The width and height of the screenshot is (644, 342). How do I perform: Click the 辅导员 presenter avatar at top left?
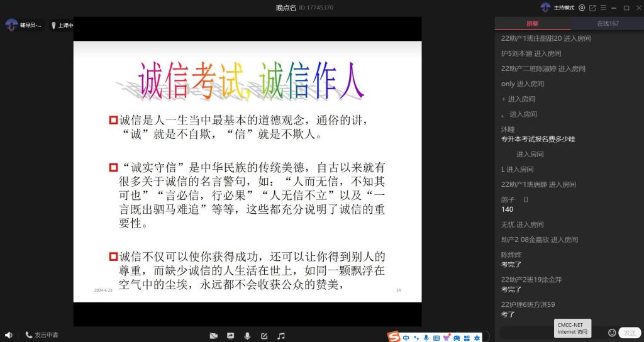[x=11, y=25]
